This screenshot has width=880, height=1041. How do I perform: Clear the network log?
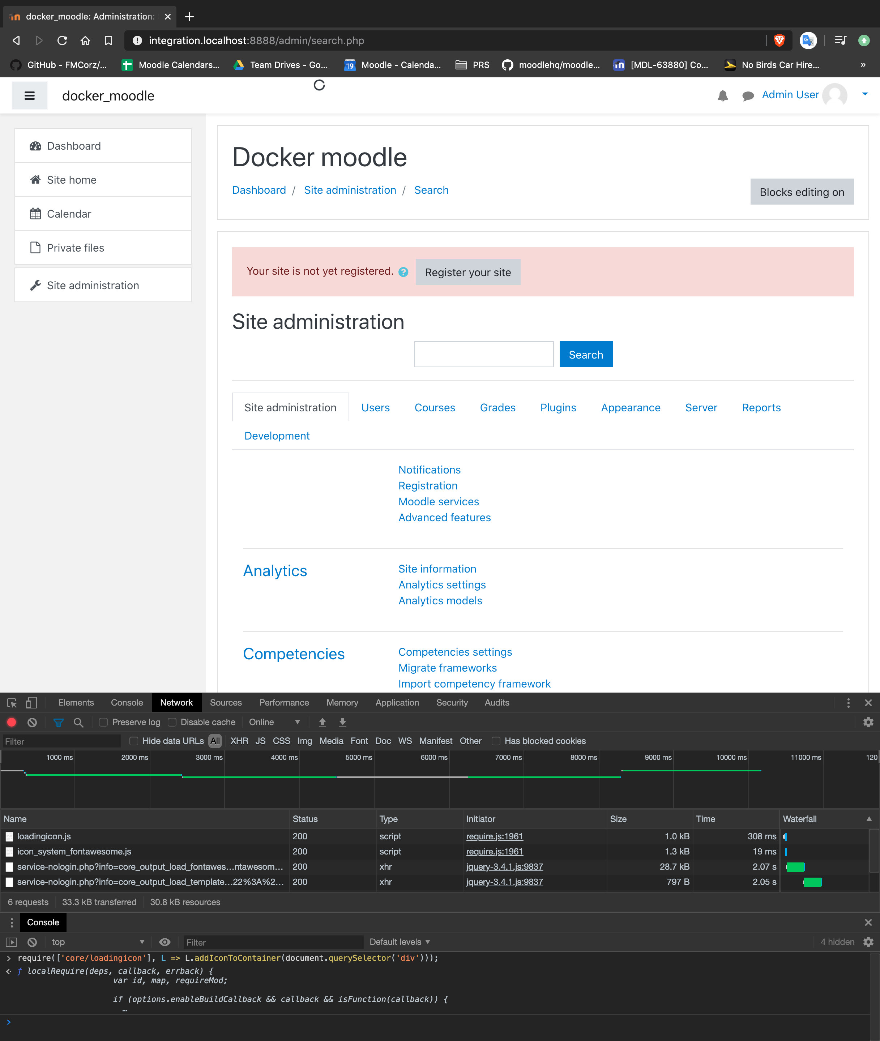(x=33, y=722)
